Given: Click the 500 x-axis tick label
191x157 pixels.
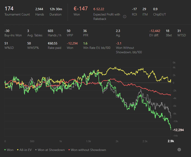Looking at the screenshot, I should coord(32,141).
